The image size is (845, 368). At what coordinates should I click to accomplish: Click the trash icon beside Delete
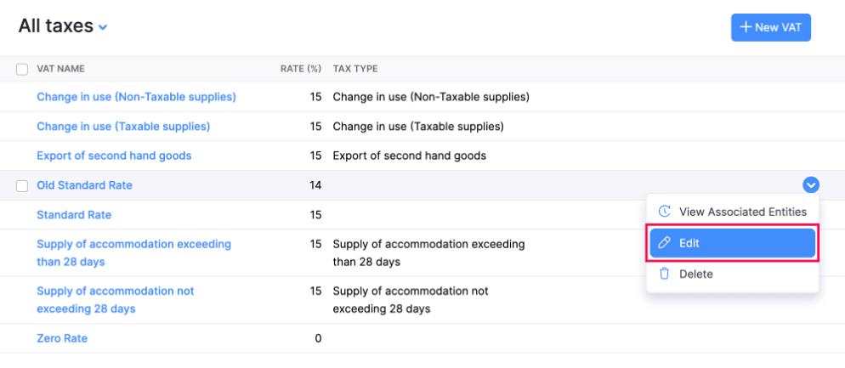click(665, 274)
